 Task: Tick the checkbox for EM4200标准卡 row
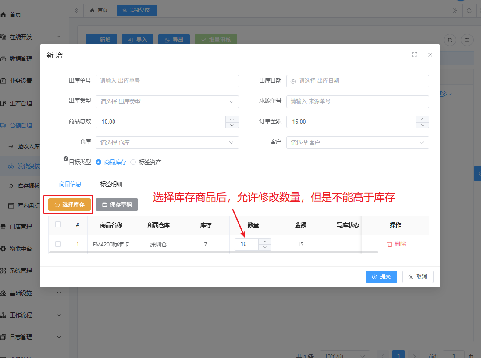click(58, 244)
